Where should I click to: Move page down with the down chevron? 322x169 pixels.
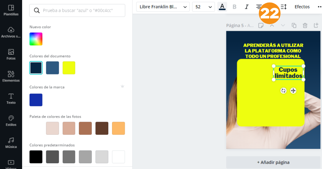[x=283, y=25]
